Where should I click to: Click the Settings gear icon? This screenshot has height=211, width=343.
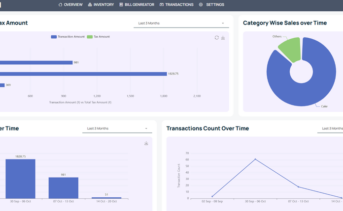pyautogui.click(x=201, y=4)
